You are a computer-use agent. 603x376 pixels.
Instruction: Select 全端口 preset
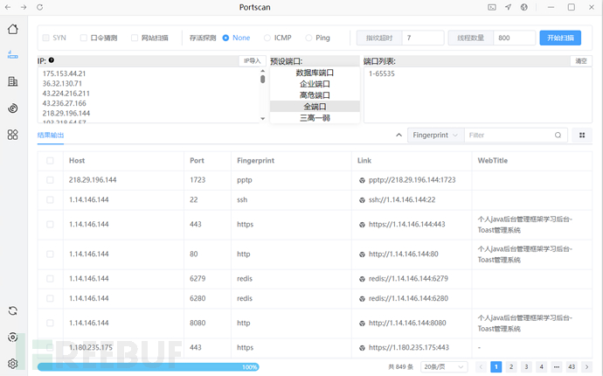point(315,107)
